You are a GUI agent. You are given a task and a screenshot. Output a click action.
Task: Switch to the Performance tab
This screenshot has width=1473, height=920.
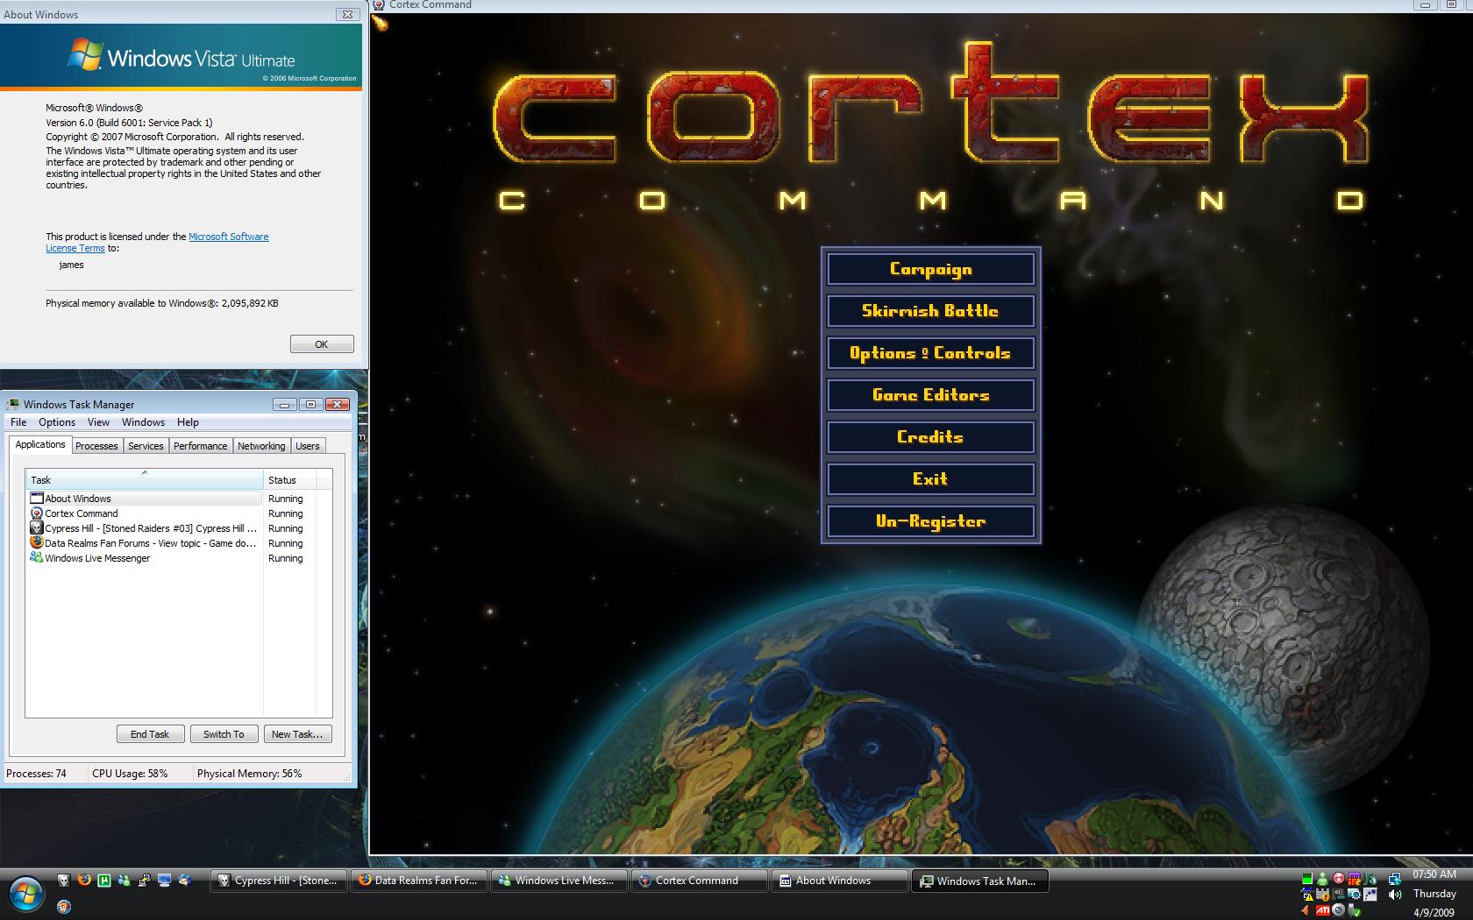tap(200, 446)
